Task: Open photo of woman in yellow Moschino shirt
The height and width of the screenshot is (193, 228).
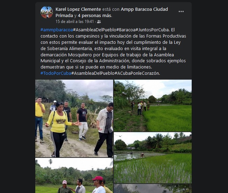Action: pyautogui.click(x=74, y=119)
